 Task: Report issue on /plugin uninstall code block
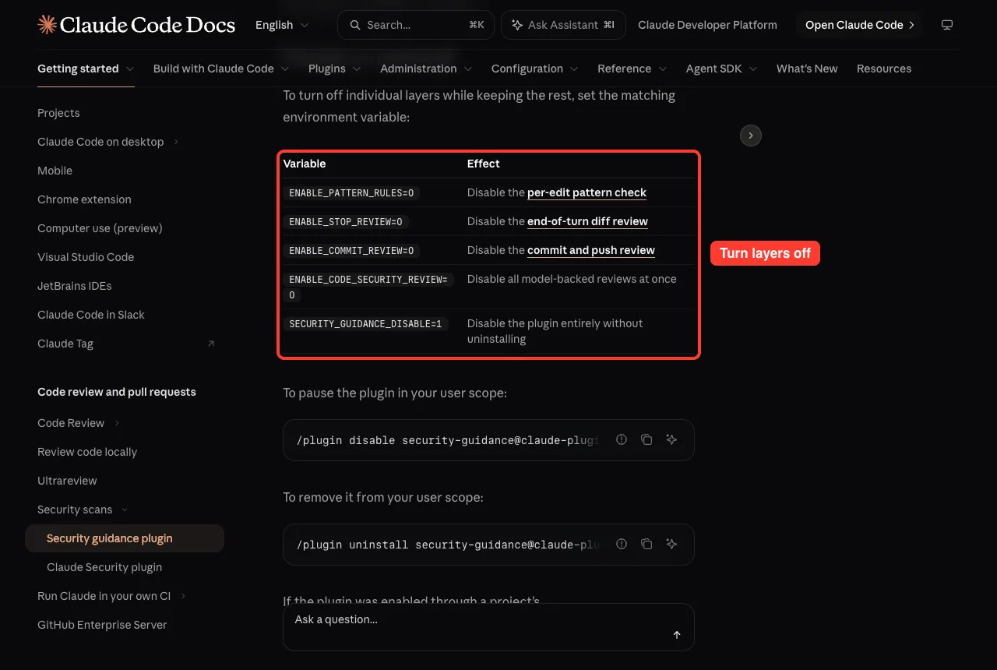[622, 544]
